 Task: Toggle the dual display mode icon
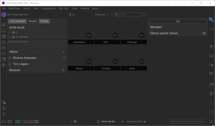[9, 121]
